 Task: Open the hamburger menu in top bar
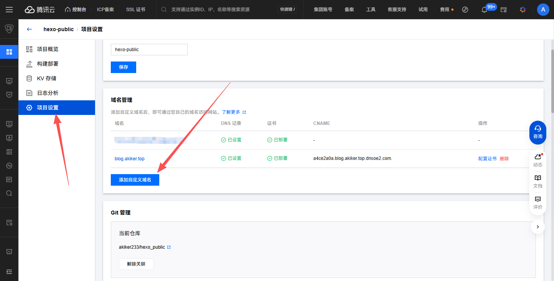pos(9,10)
